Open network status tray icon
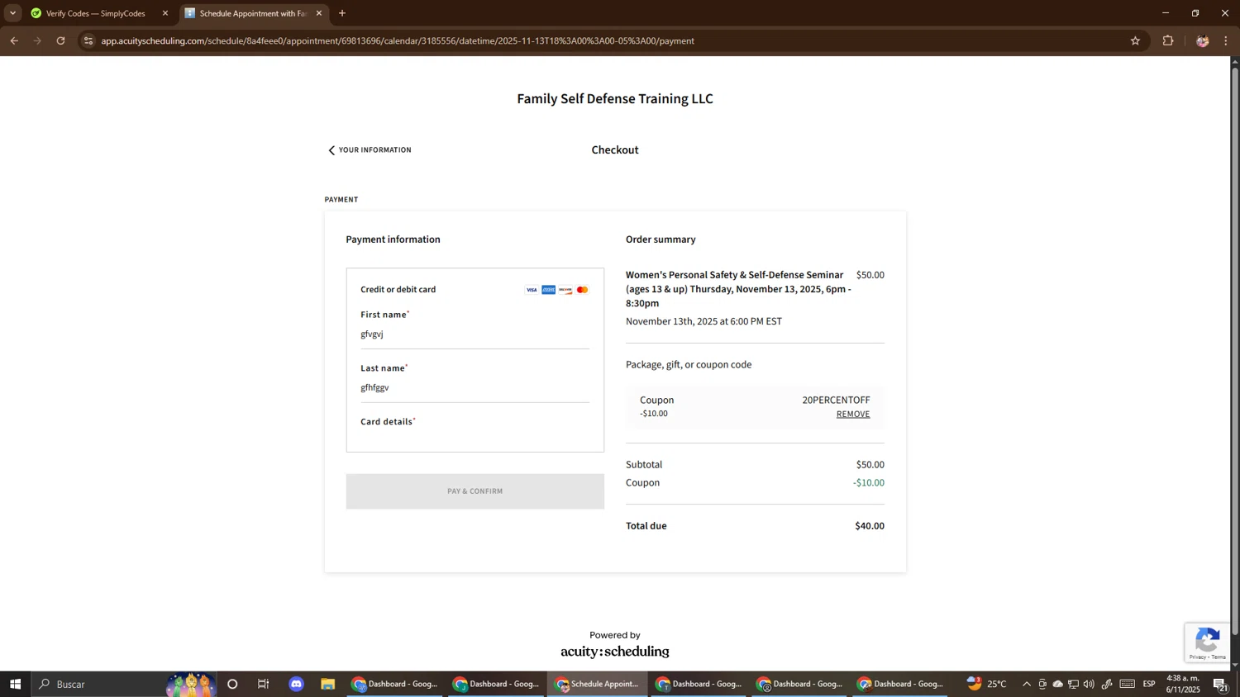1240x697 pixels. click(x=1073, y=684)
